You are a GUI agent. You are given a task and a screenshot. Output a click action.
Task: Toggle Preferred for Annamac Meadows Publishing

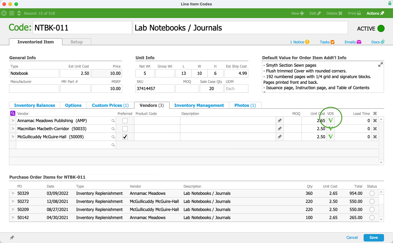(125, 121)
